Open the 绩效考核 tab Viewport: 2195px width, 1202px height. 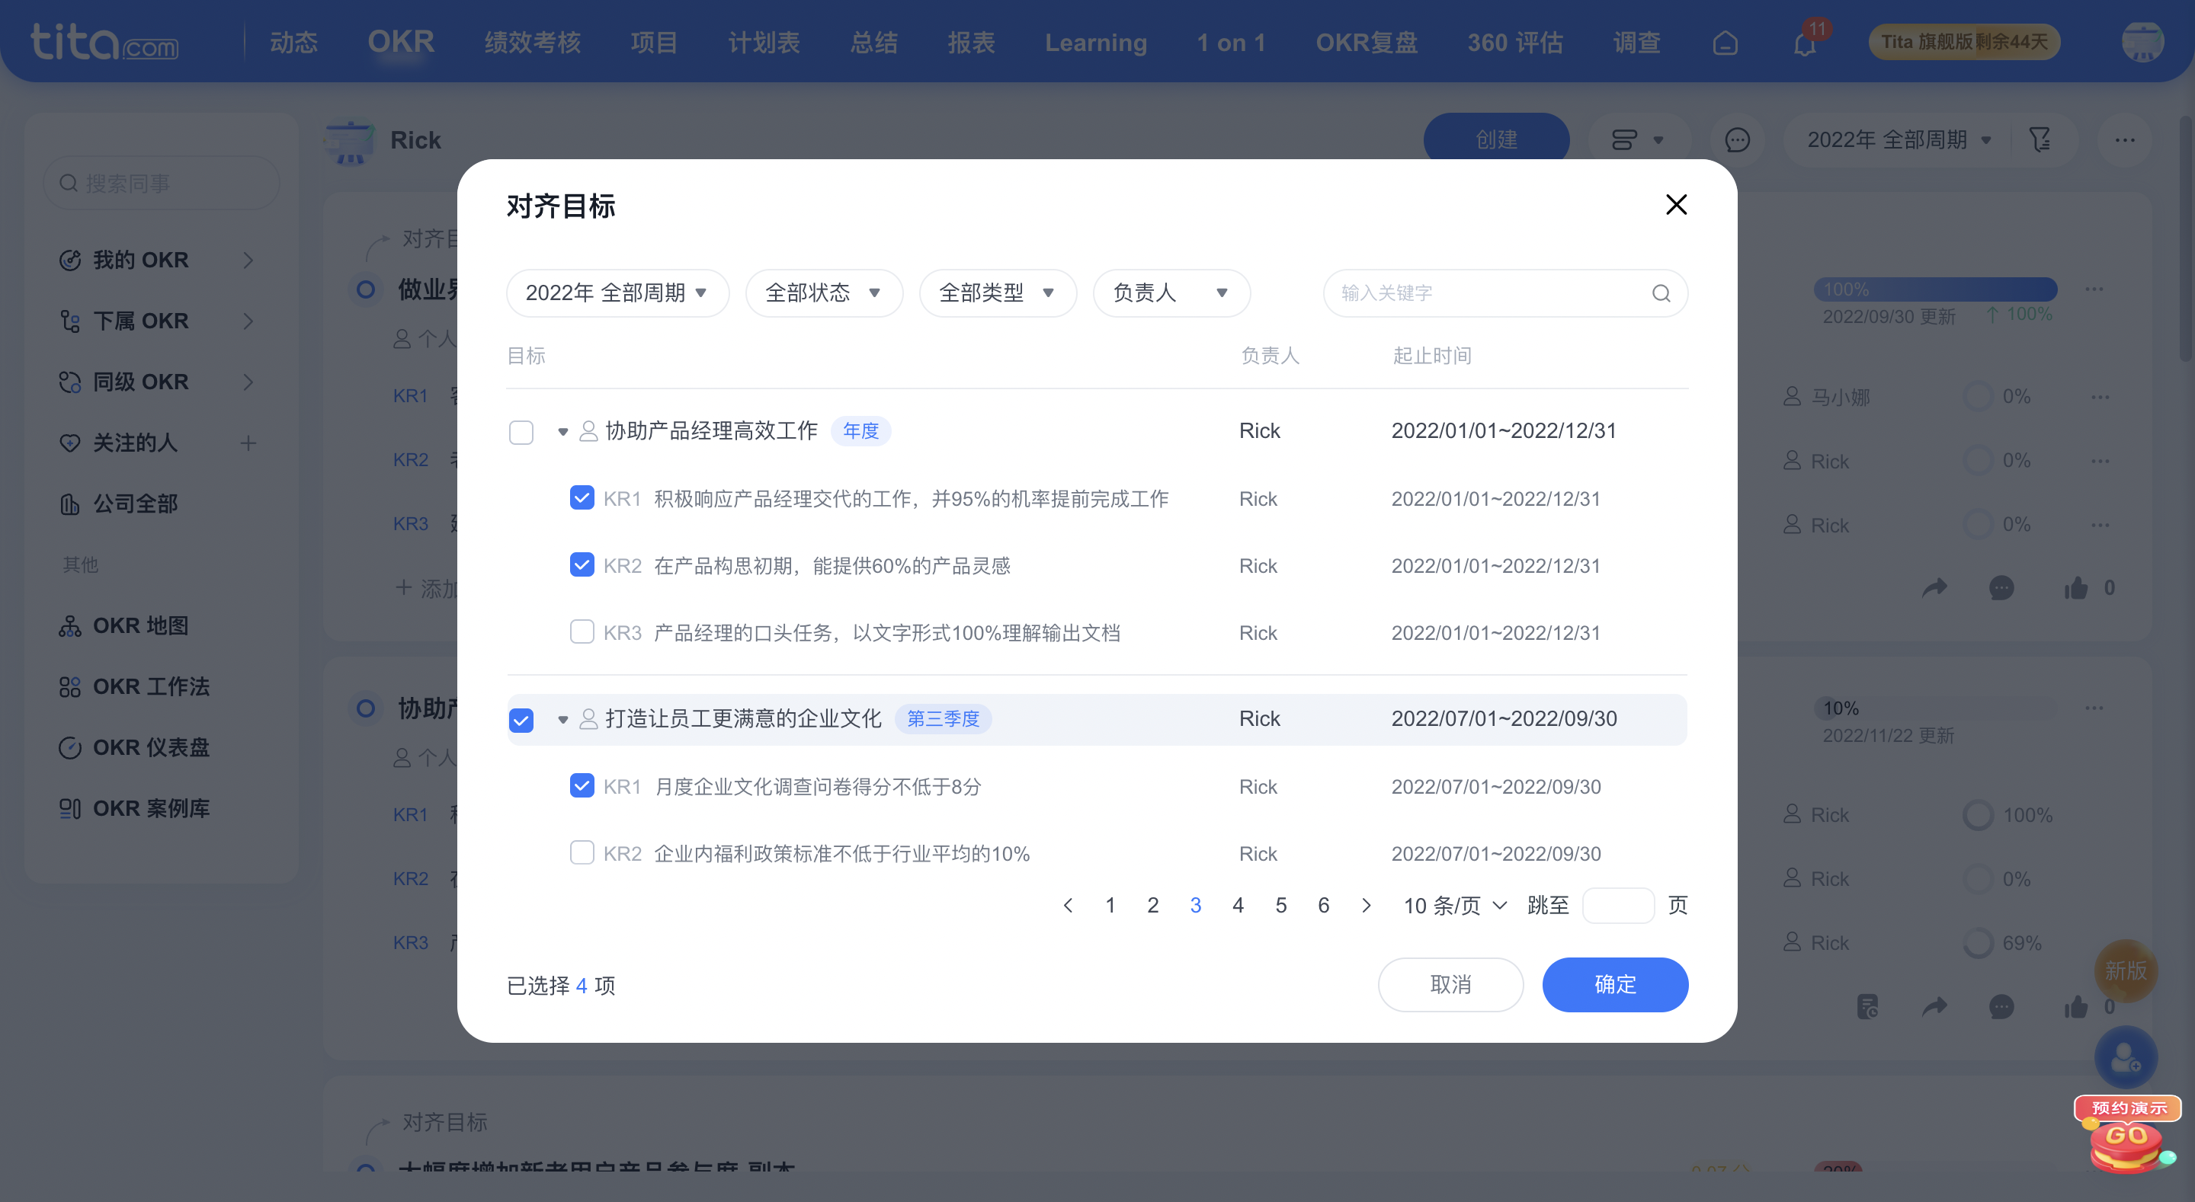pos(533,43)
